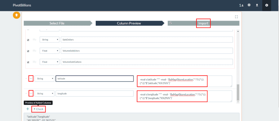
Task: Click the orange upload arrow button
Action: pyautogui.click(x=16, y=15)
